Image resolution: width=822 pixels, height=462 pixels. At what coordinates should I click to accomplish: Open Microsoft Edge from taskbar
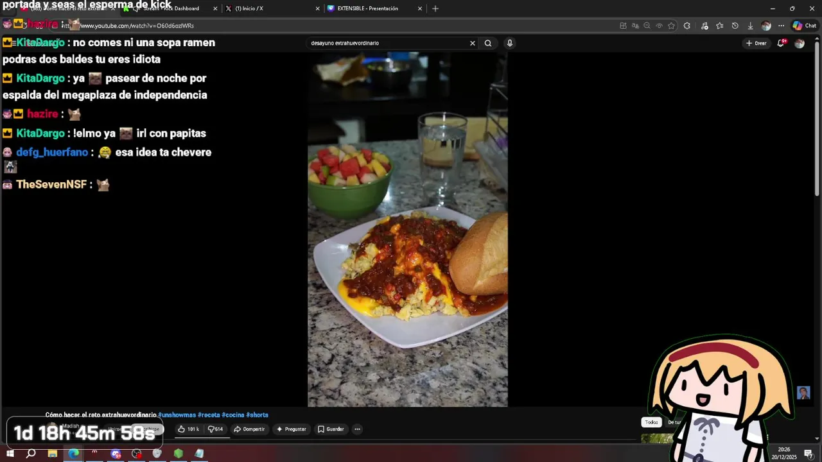74,454
